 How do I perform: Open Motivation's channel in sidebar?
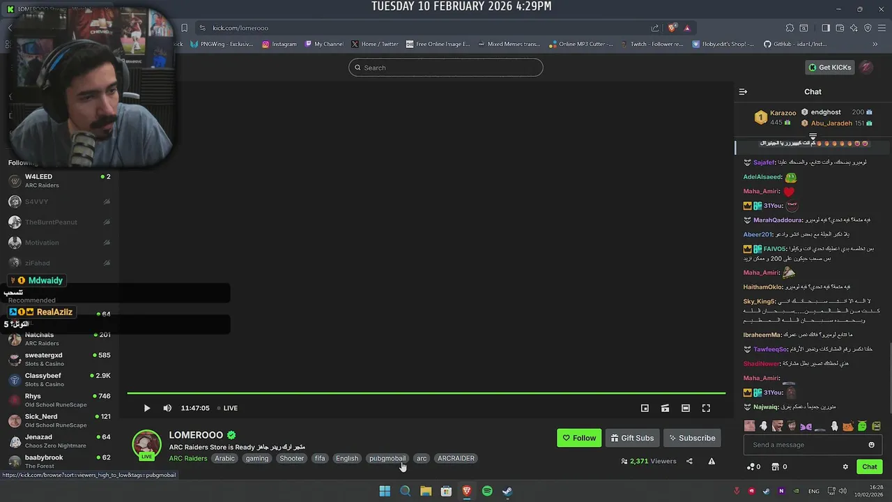pos(59,243)
